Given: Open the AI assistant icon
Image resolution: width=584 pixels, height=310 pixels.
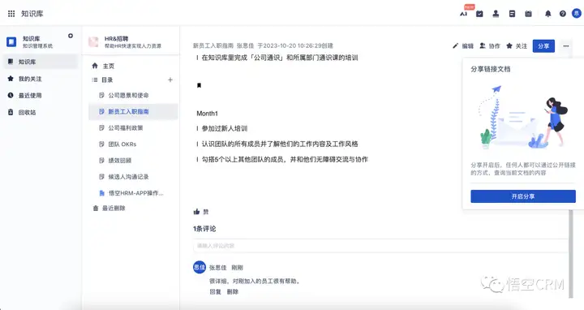Looking at the screenshot, I should click(x=463, y=14).
